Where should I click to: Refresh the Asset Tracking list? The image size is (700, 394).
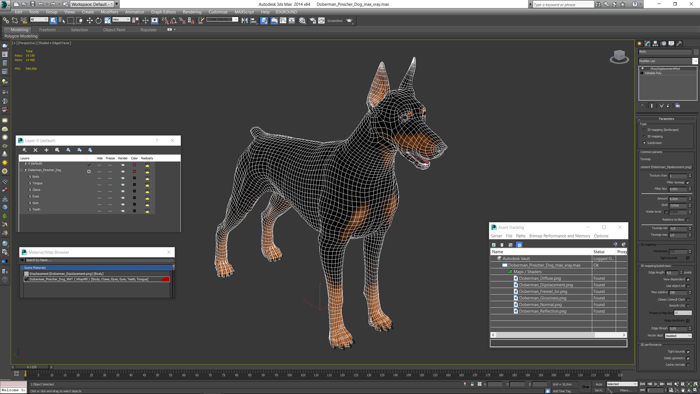[x=494, y=245]
